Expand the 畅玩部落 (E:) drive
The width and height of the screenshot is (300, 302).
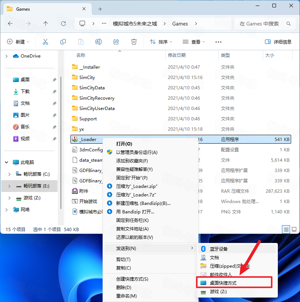pyautogui.click(x=9, y=186)
